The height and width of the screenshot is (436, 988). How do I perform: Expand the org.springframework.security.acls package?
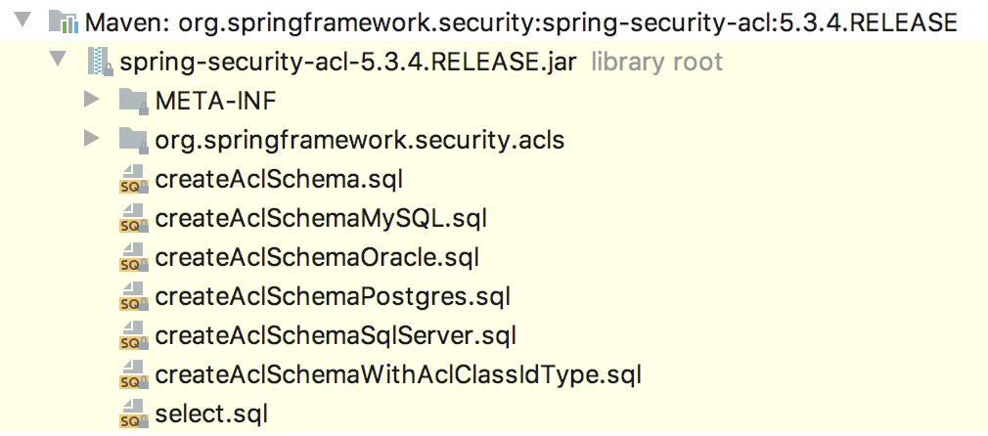[x=93, y=139]
